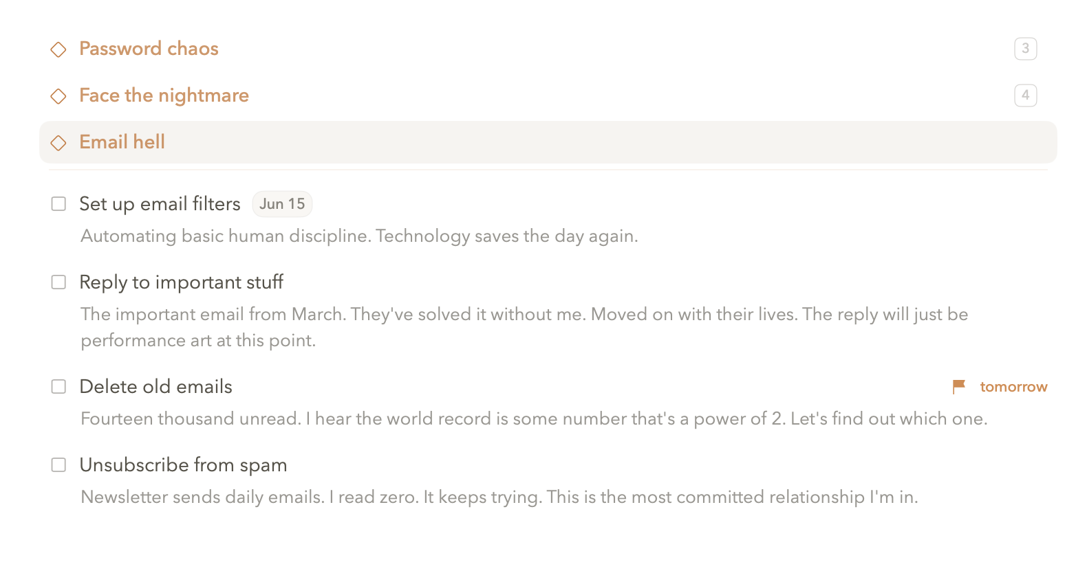The image size is (1087, 562).
Task: Click the diamond icon beside Password chaos
Action: (58, 49)
